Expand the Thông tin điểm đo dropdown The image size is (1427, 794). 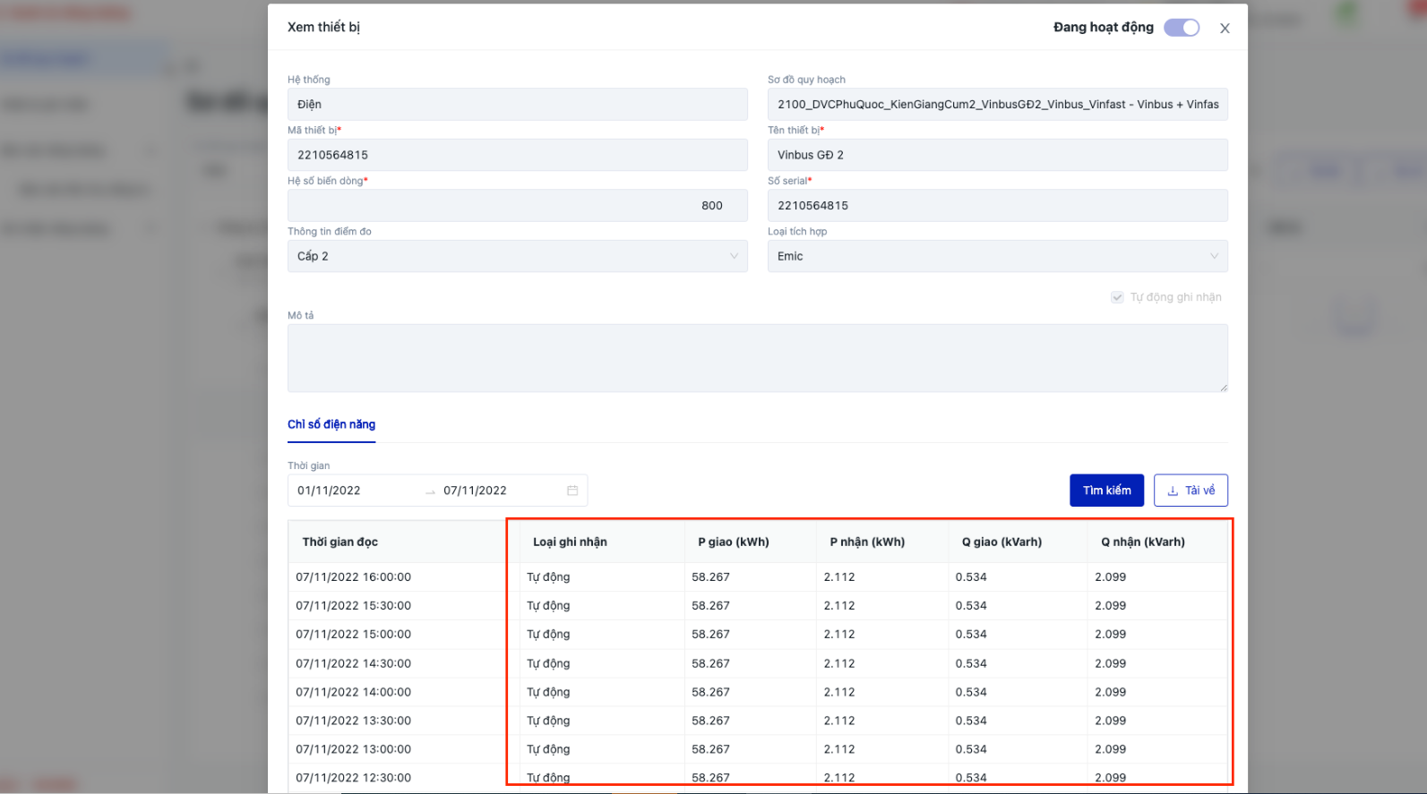click(x=517, y=256)
